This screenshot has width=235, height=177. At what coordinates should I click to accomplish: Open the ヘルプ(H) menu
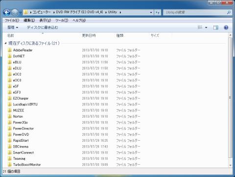point(79,21)
